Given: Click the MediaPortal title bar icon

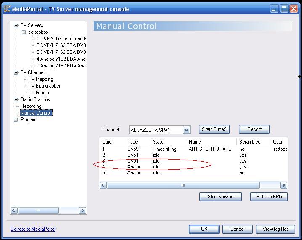Looking at the screenshot, I should point(7,9).
